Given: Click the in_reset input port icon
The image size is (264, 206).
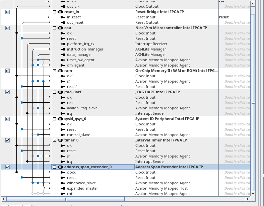Looking at the screenshot, I should click(63, 17).
